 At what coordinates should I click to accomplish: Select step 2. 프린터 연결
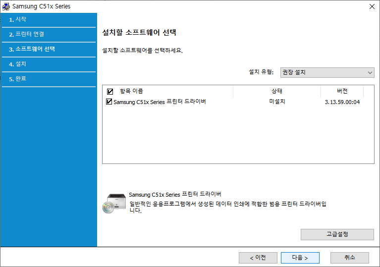click(x=27, y=34)
